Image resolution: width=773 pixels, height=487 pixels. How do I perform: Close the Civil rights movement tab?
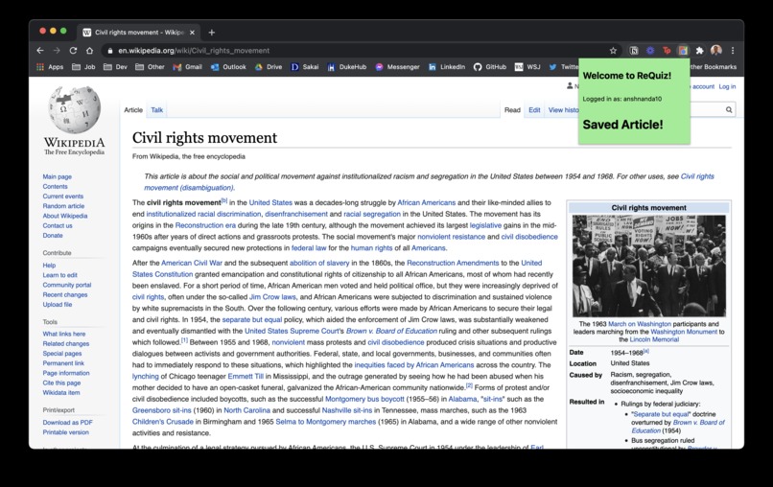click(x=192, y=33)
